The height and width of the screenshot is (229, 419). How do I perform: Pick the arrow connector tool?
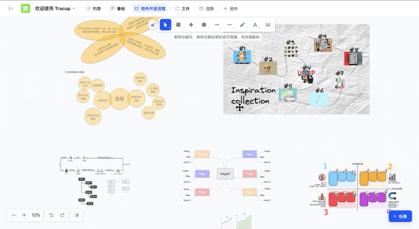point(217,25)
